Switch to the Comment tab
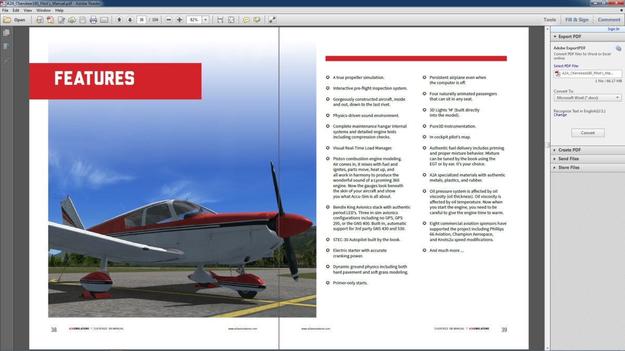Screen dimensions: 625x351 [608, 19]
